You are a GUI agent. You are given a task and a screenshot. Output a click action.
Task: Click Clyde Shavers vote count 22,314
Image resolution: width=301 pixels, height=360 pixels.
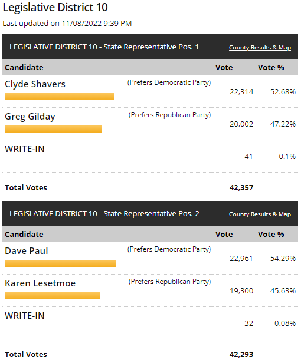(x=241, y=92)
